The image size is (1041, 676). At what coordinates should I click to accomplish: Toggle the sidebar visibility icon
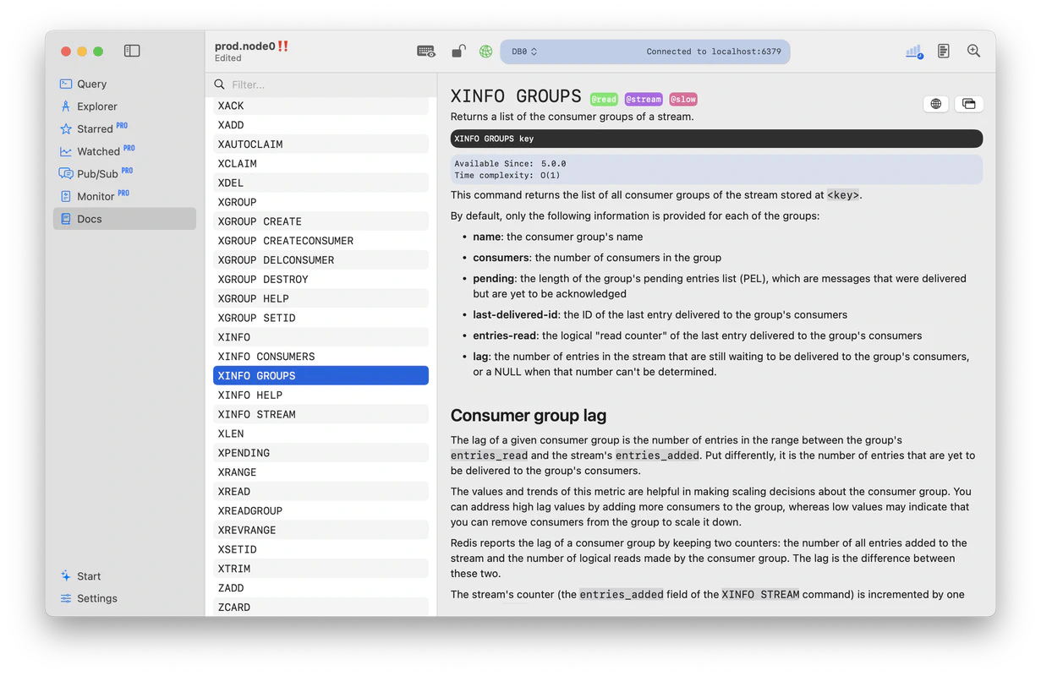coord(132,51)
